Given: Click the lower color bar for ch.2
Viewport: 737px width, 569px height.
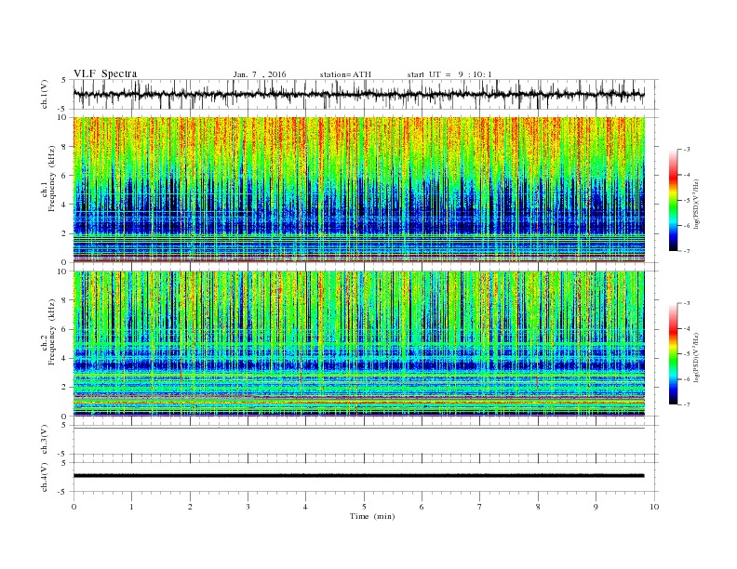Looking at the screenshot, I should click(674, 354).
